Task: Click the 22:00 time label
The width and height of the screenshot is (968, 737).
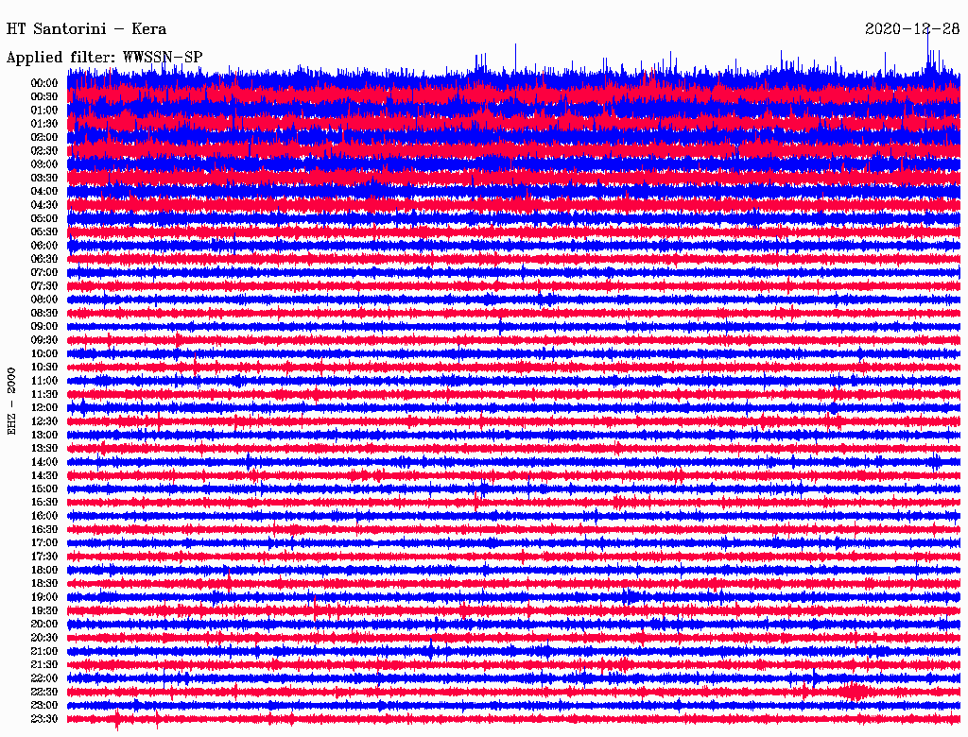Action: click(x=44, y=678)
